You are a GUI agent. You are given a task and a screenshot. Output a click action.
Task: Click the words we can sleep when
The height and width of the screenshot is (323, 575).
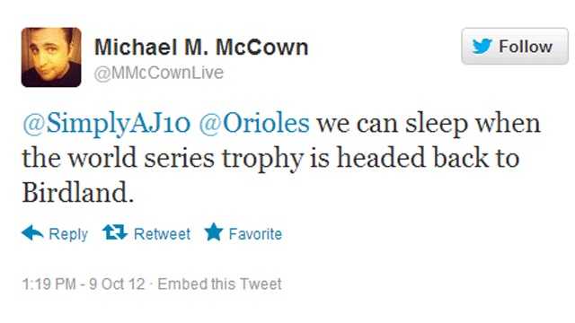click(x=429, y=124)
